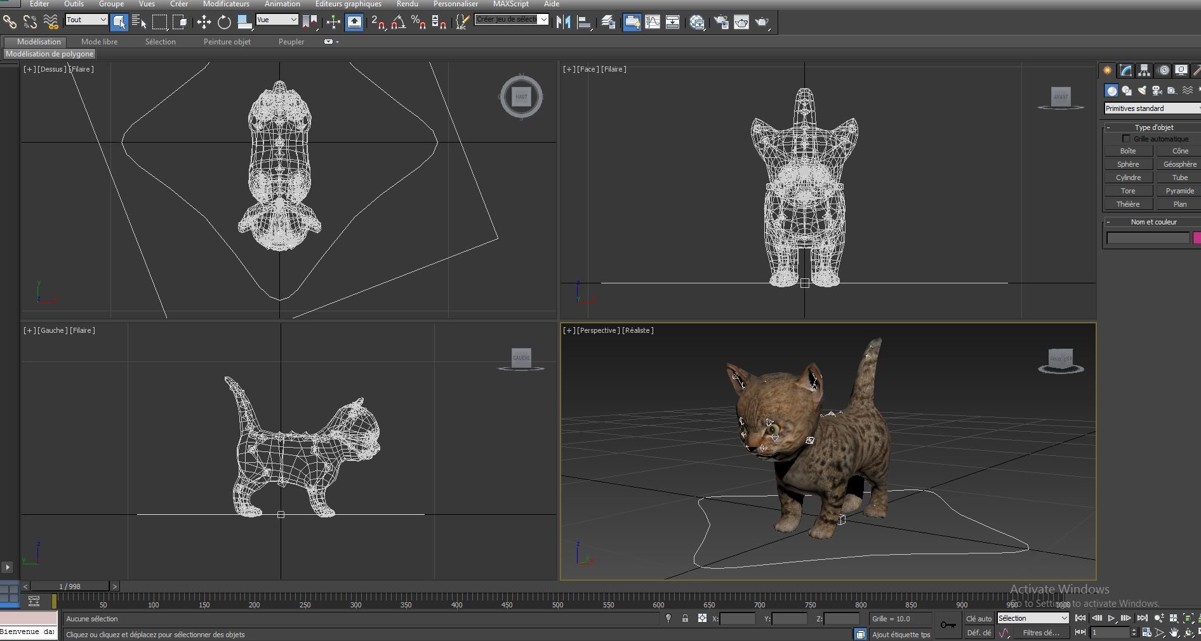Viewport: 1201px width, 641px height.
Task: Click the current frame number field
Action: click(1110, 632)
